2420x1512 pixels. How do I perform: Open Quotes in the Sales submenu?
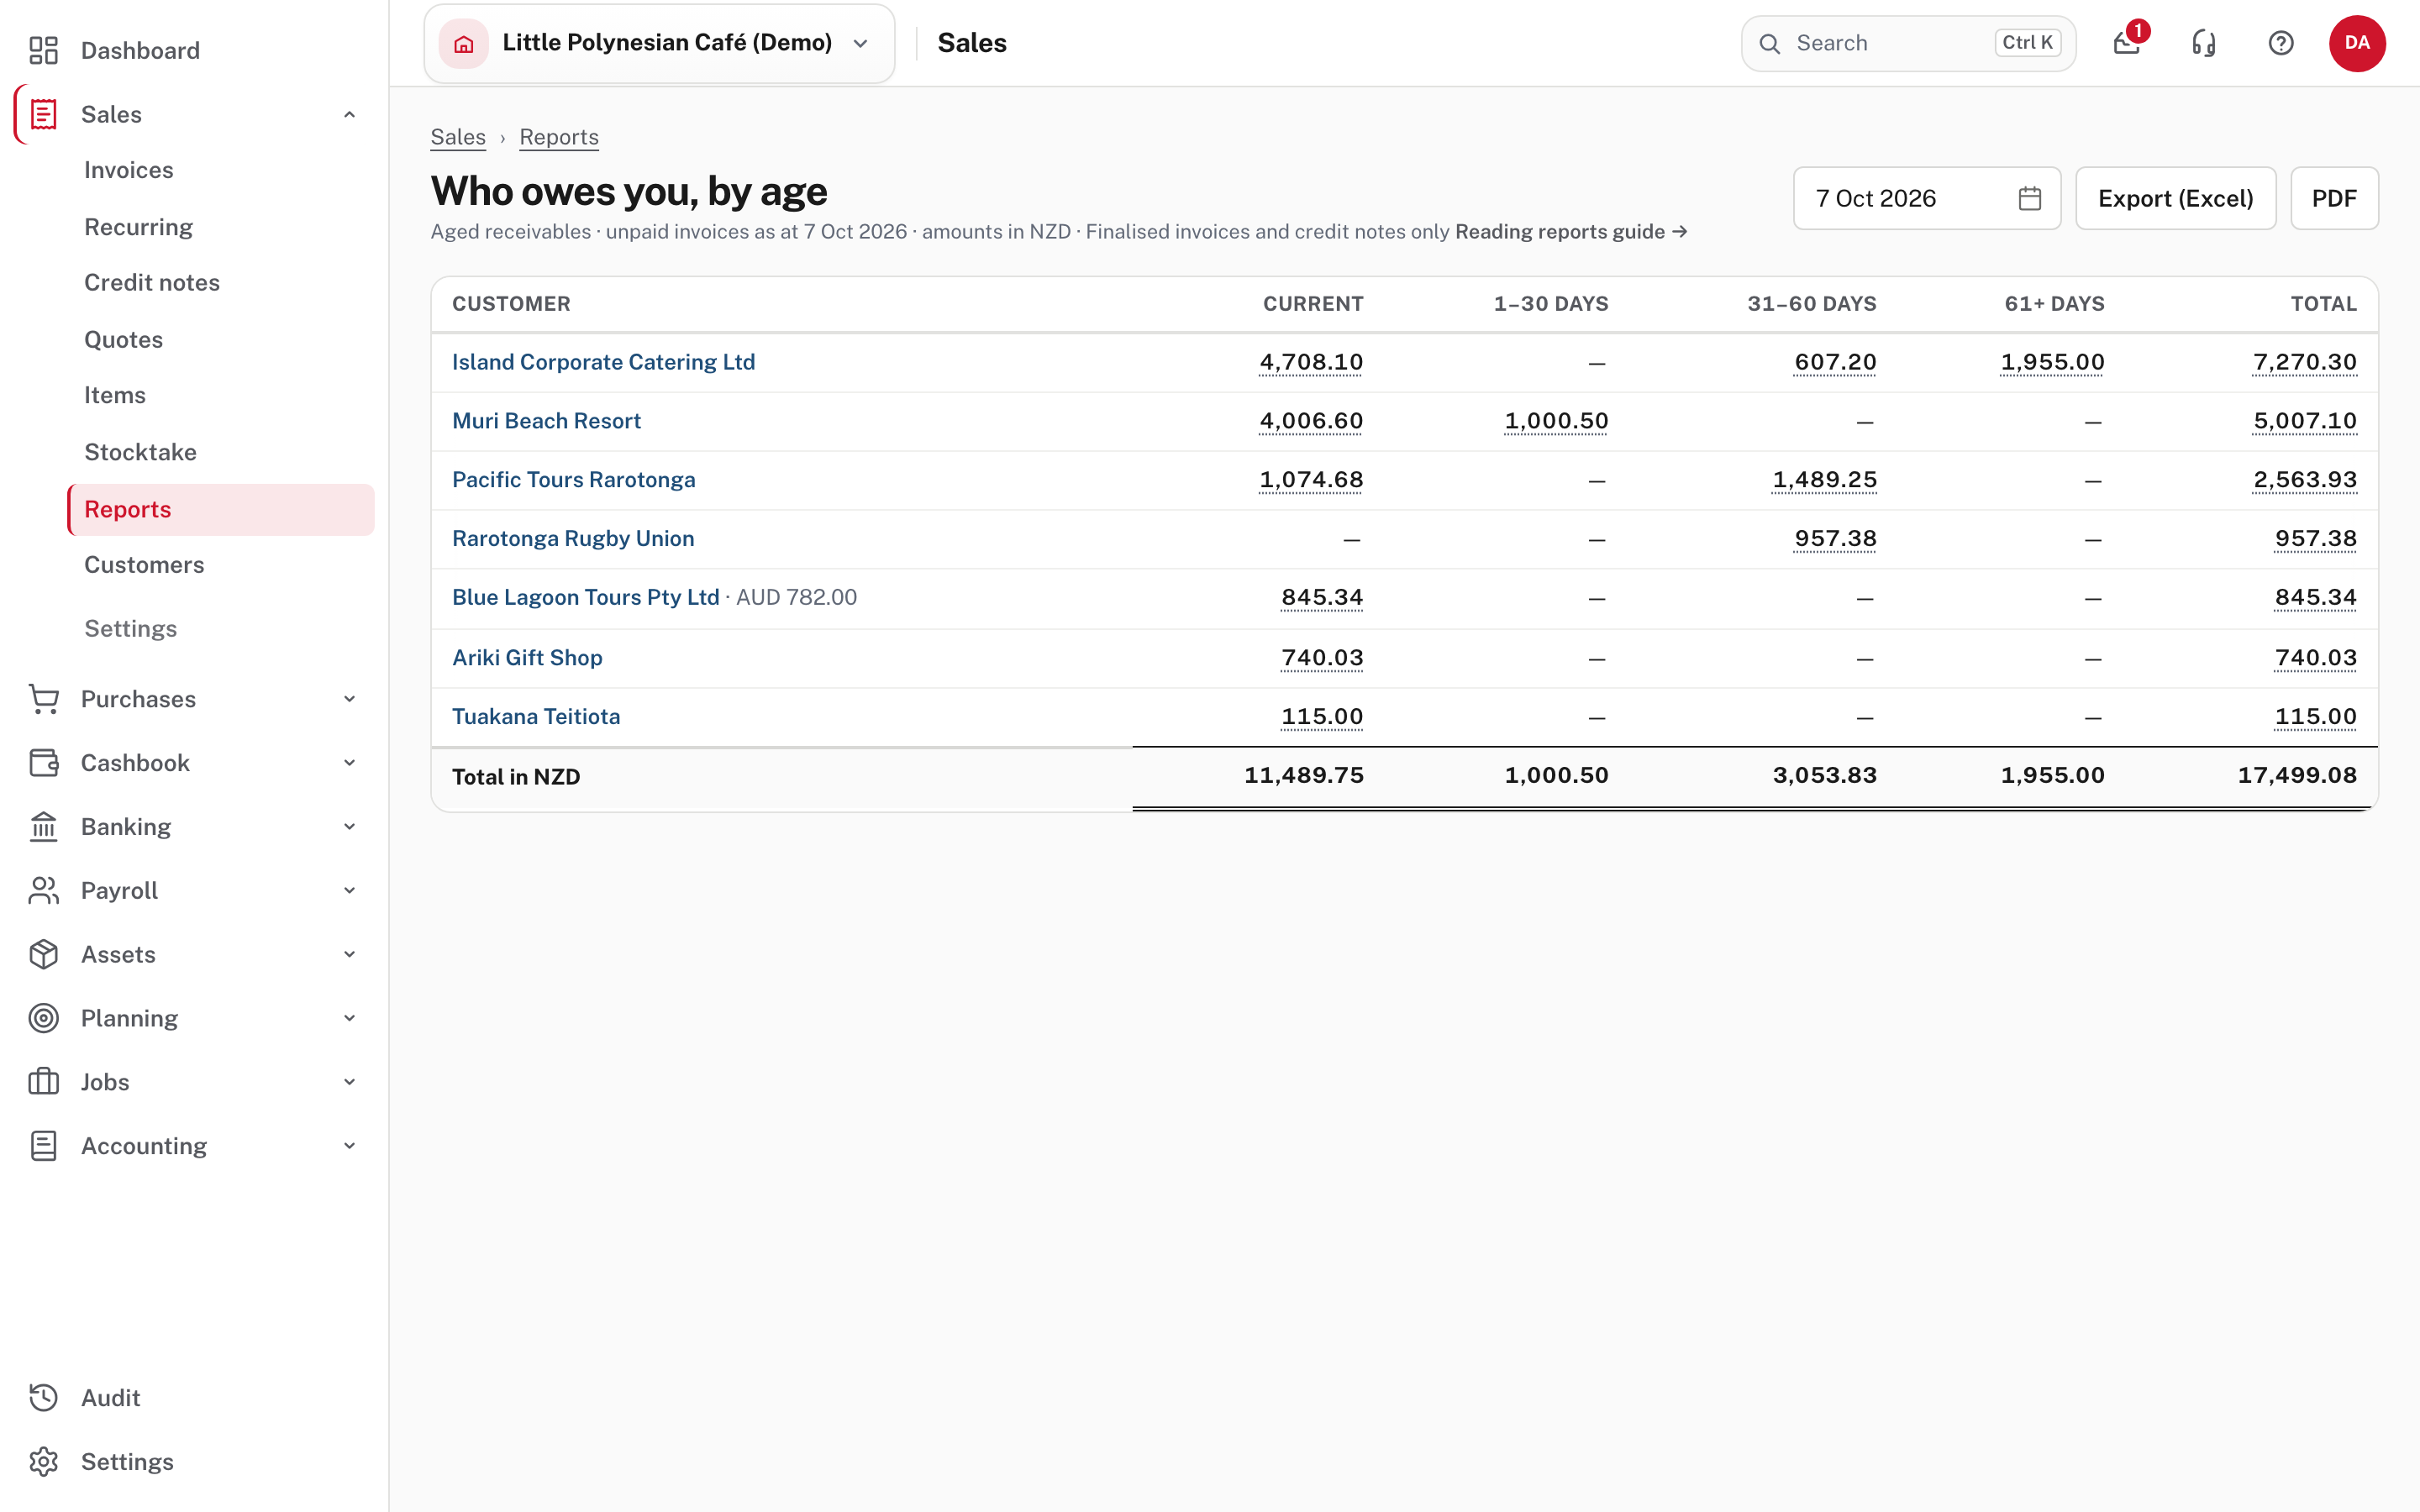(123, 339)
